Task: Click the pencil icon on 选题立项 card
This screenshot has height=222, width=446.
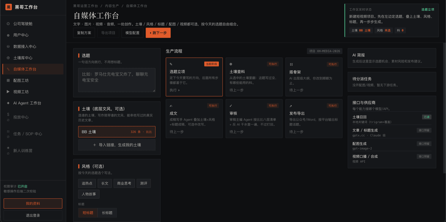Action: 171,64
